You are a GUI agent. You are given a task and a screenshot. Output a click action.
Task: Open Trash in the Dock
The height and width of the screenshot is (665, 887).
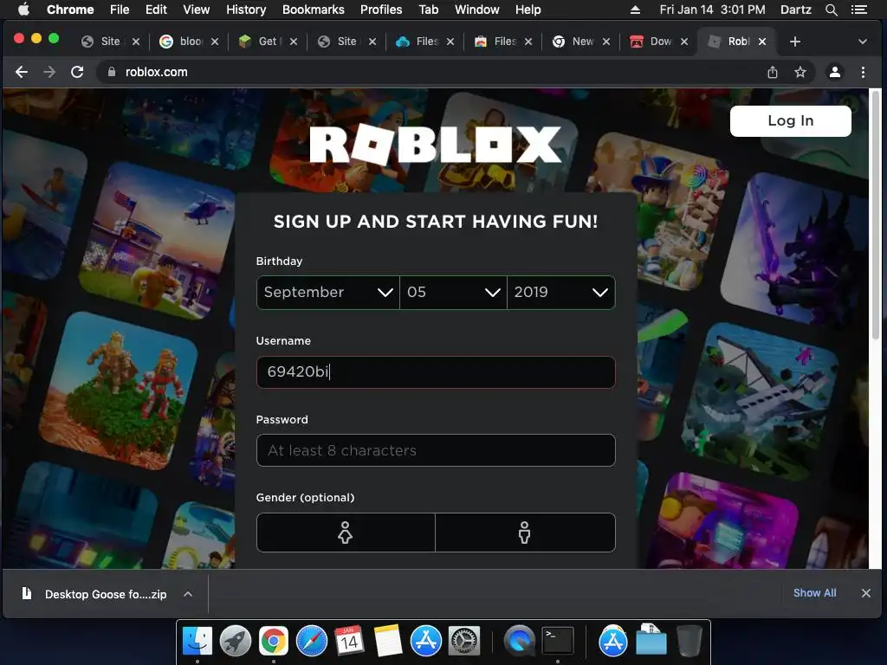click(689, 641)
